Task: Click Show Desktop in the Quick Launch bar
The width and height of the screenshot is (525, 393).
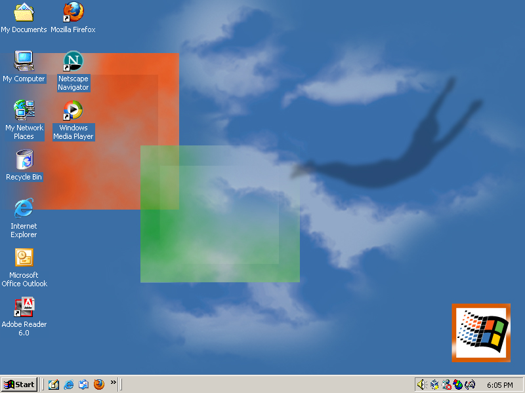Action: click(x=53, y=384)
